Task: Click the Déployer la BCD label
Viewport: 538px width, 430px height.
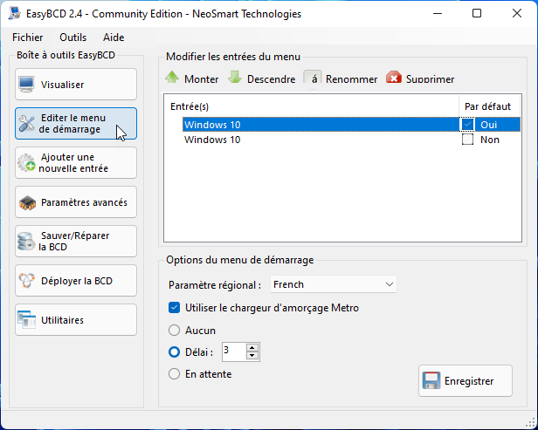Action: pos(77,281)
